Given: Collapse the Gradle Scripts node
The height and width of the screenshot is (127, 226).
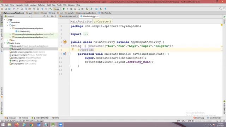Looking at the screenshot, I should click(5, 43).
